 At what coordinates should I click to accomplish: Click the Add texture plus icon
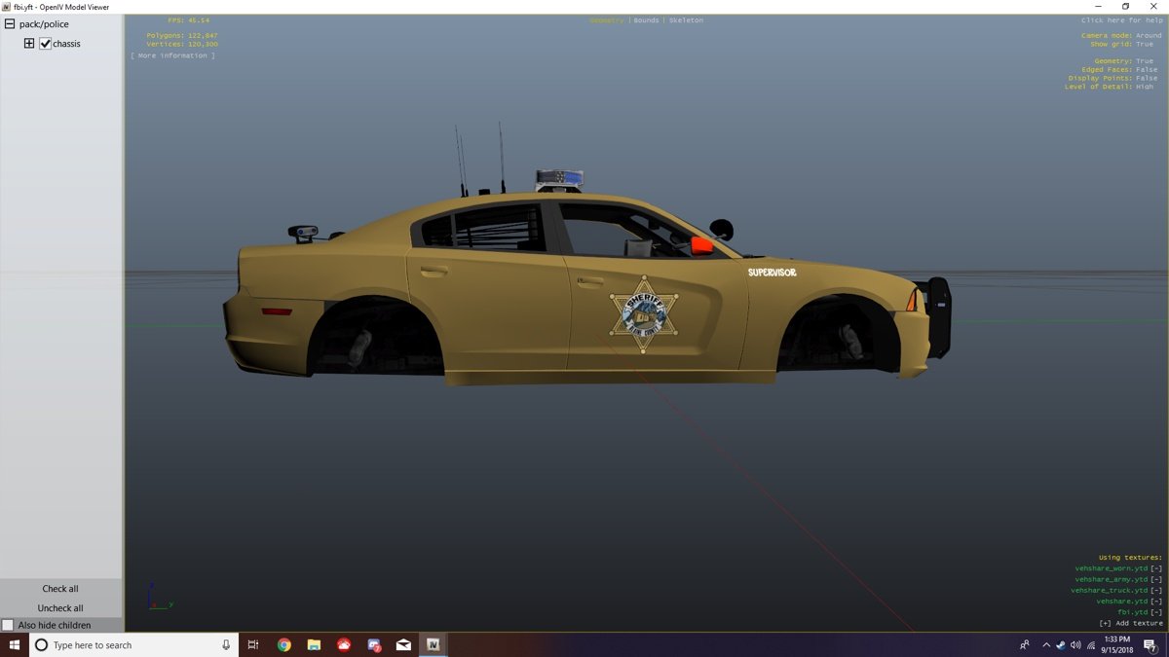click(x=1105, y=623)
